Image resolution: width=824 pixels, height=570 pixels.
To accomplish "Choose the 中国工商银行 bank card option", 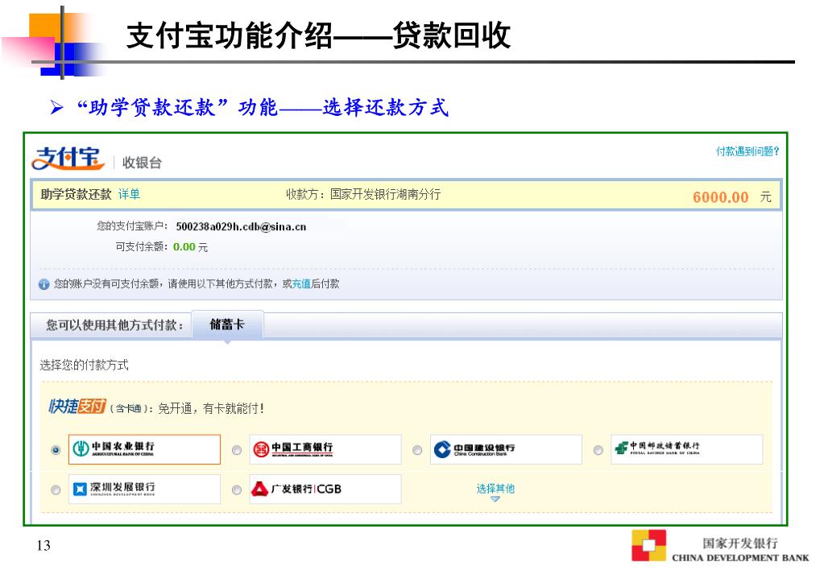I will click(325, 449).
